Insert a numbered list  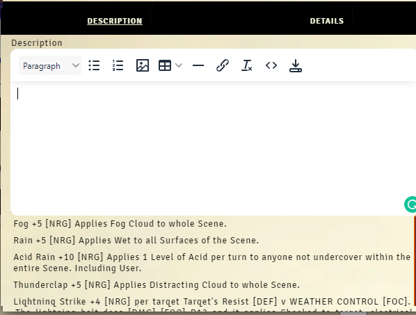tap(118, 65)
